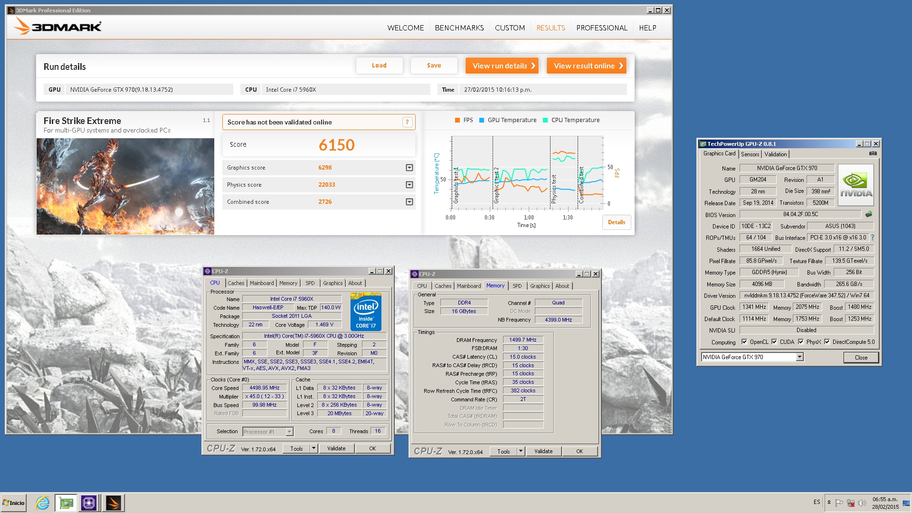Image resolution: width=912 pixels, height=513 pixels.
Task: Click OK in CPU-Z Memory window
Action: (x=579, y=451)
